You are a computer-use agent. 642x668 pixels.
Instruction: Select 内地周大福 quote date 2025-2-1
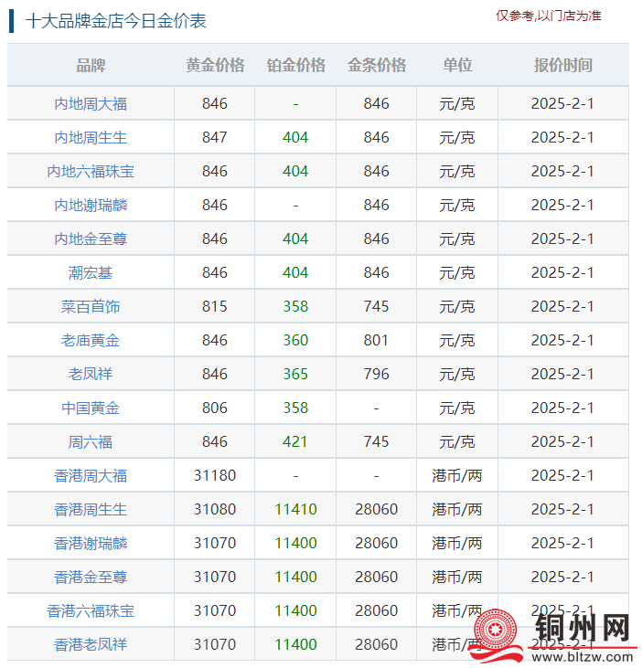pyautogui.click(x=562, y=103)
